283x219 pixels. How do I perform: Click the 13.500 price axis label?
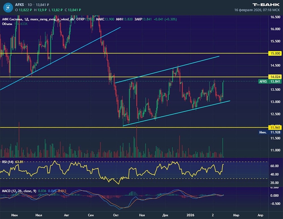click(x=275, y=90)
